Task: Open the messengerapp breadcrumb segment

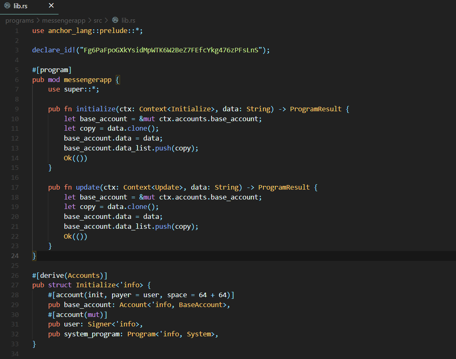Action: (63, 20)
